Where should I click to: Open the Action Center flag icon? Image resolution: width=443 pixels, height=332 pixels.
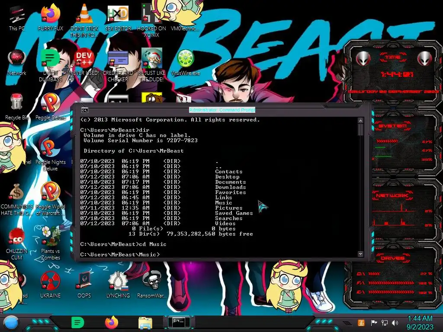coord(374,322)
